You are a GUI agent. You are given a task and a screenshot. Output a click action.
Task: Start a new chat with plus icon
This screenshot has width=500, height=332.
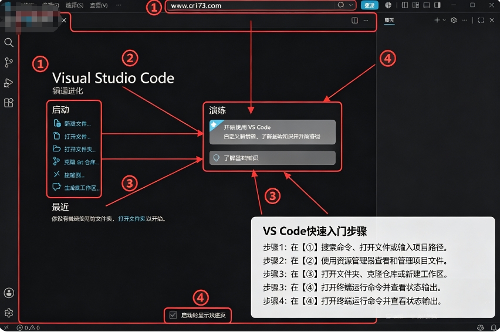coord(437,20)
